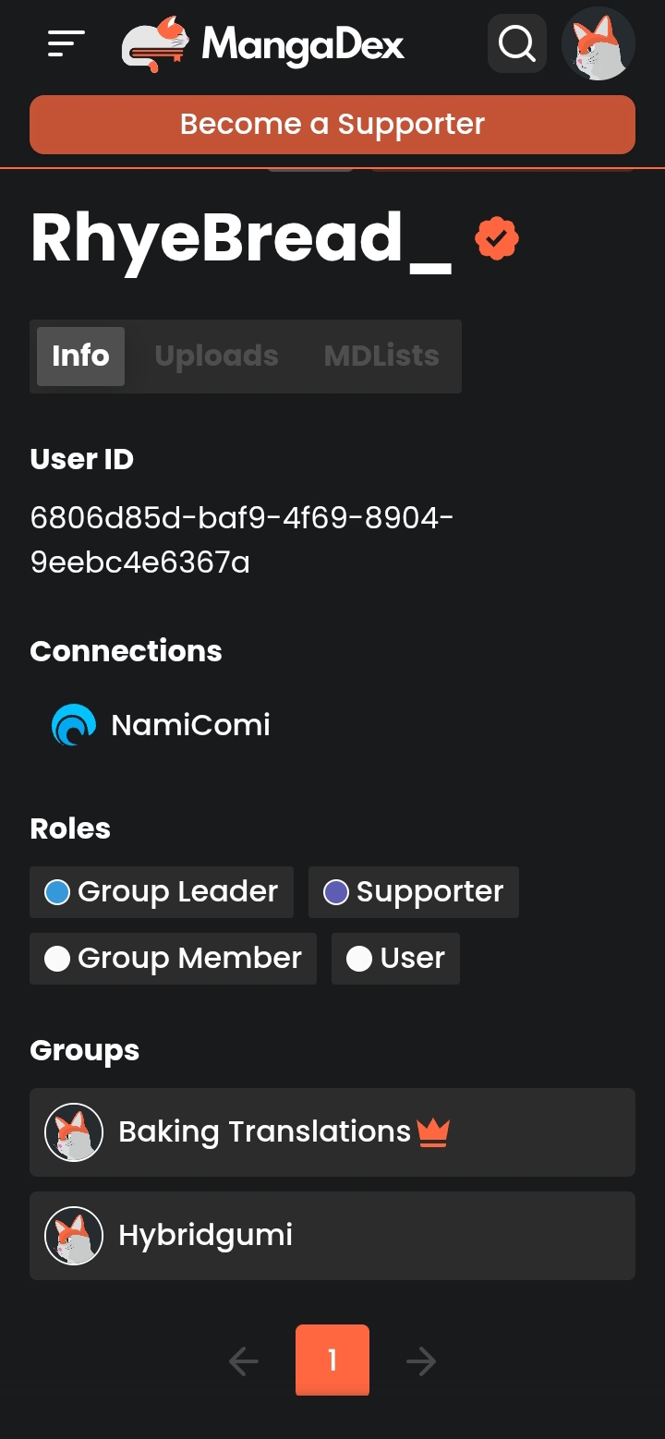Viewport: 665px width, 1439px height.
Task: Select page 1 in pagination
Action: [332, 1360]
